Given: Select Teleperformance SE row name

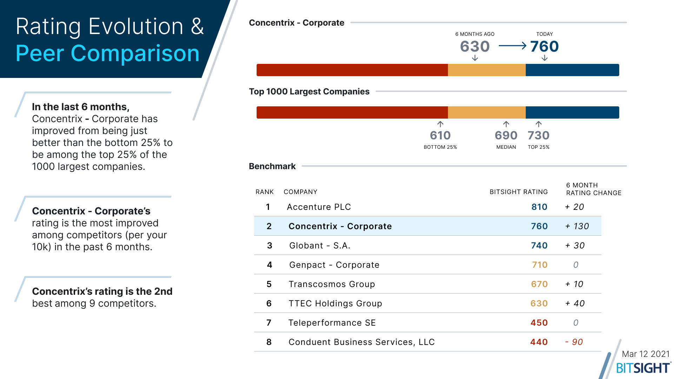Looking at the screenshot, I should click(x=332, y=323).
